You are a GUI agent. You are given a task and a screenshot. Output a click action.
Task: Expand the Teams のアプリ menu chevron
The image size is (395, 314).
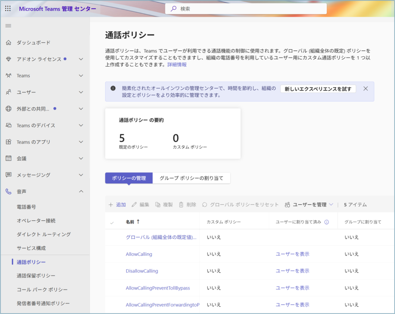coord(81,142)
